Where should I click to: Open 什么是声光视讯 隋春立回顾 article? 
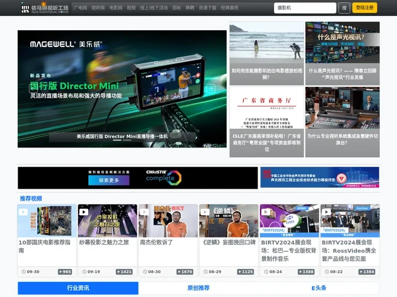click(342, 74)
